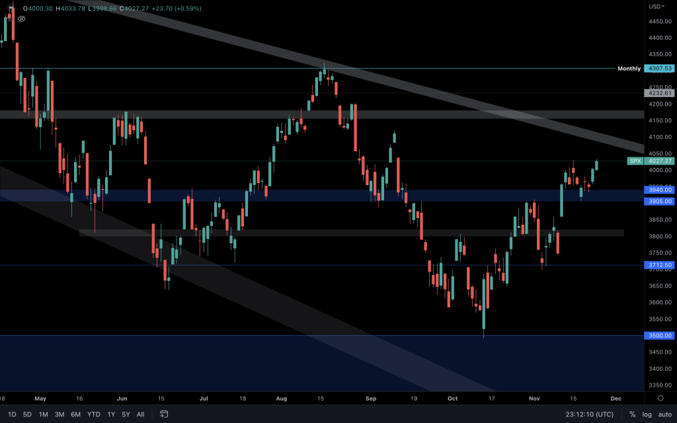Toggle the Vol indicator eye visibility icon
This screenshot has width=677, height=423.
22,19
